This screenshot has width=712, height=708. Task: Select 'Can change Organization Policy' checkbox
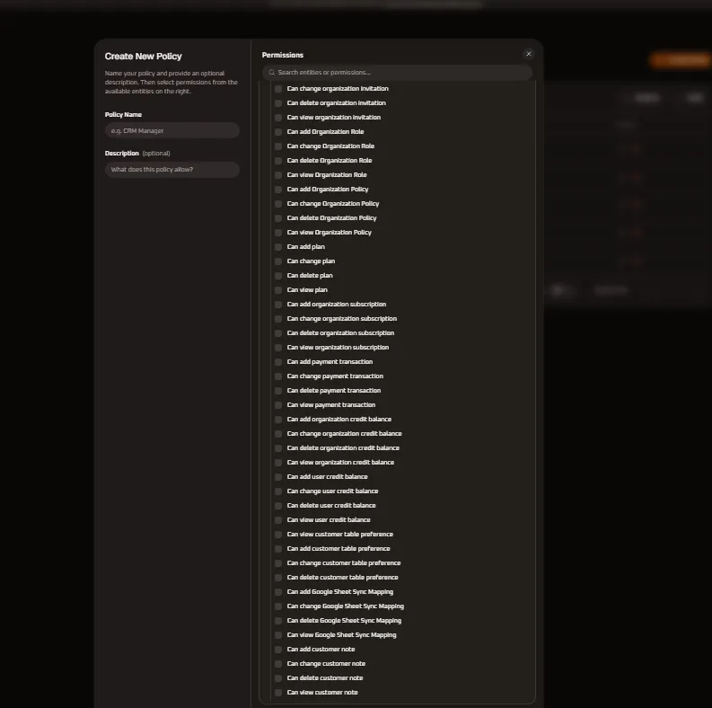(278, 204)
